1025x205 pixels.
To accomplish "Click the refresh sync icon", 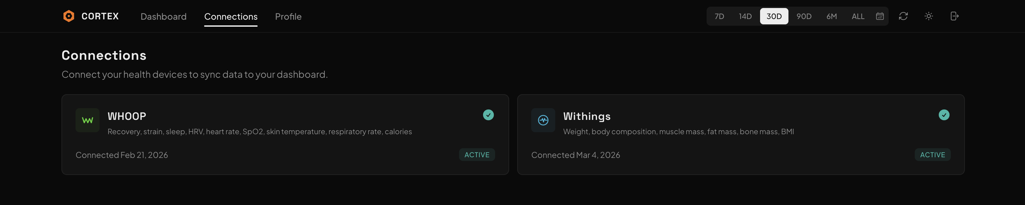I will (903, 16).
